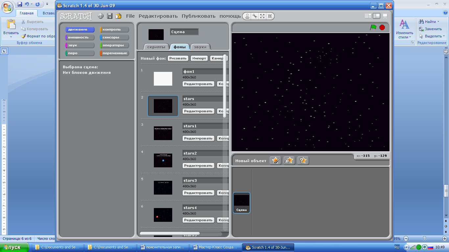This screenshot has height=252, width=449.
Task: Expand the Вставить paste dropdown arrow
Action: pyautogui.click(x=11, y=37)
